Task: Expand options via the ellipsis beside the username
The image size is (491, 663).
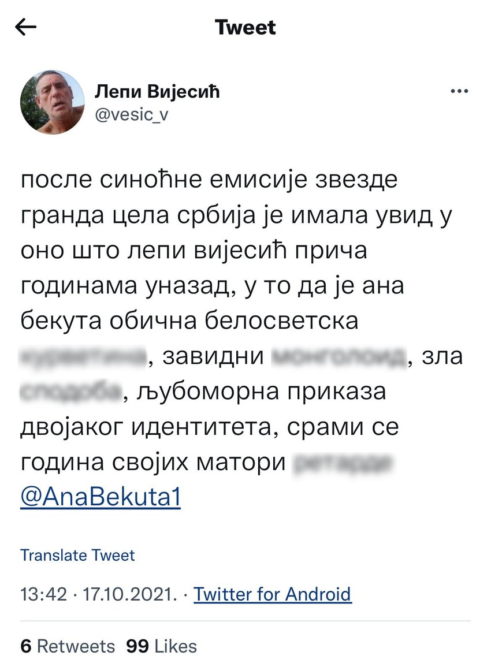Action: [459, 90]
